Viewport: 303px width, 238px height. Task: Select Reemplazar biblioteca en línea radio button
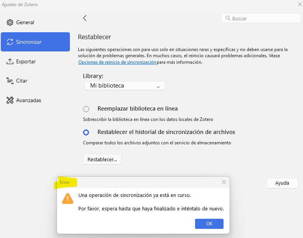click(86, 109)
